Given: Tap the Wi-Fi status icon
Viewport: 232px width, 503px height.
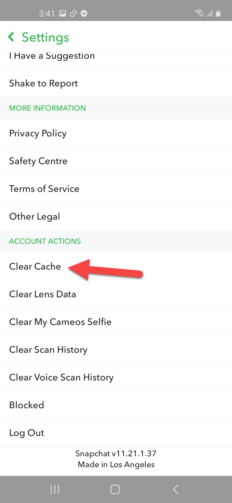Looking at the screenshot, I should pos(199,14).
